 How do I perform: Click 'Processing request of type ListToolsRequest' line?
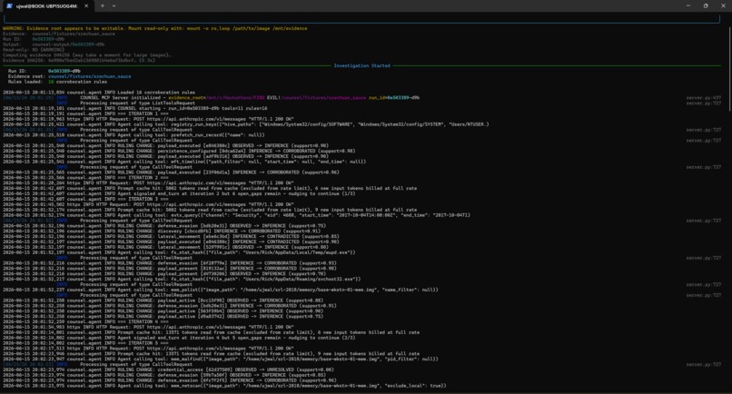point(137,103)
